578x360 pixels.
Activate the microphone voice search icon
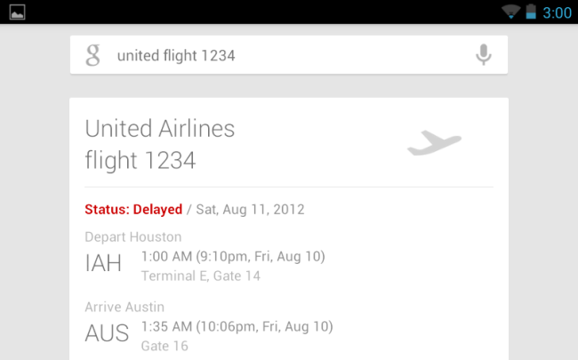tap(483, 56)
